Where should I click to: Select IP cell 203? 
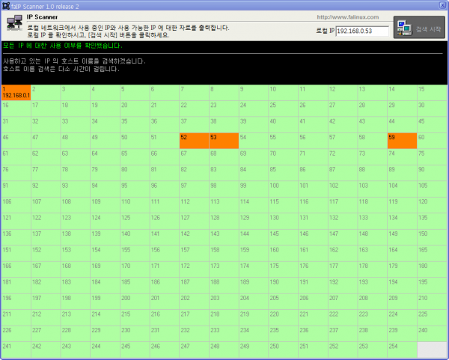224,301
